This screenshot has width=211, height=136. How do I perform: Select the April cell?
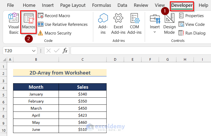point(36,115)
